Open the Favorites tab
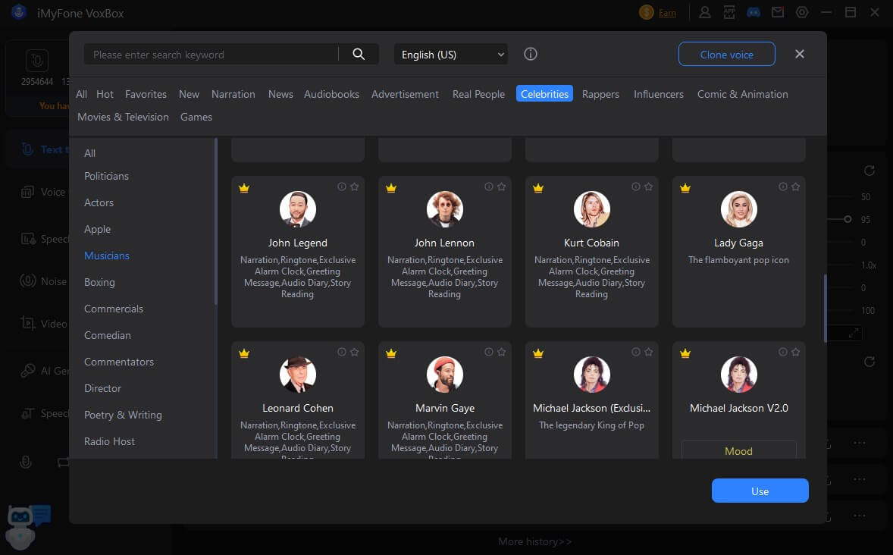The height and width of the screenshot is (555, 893). point(146,94)
